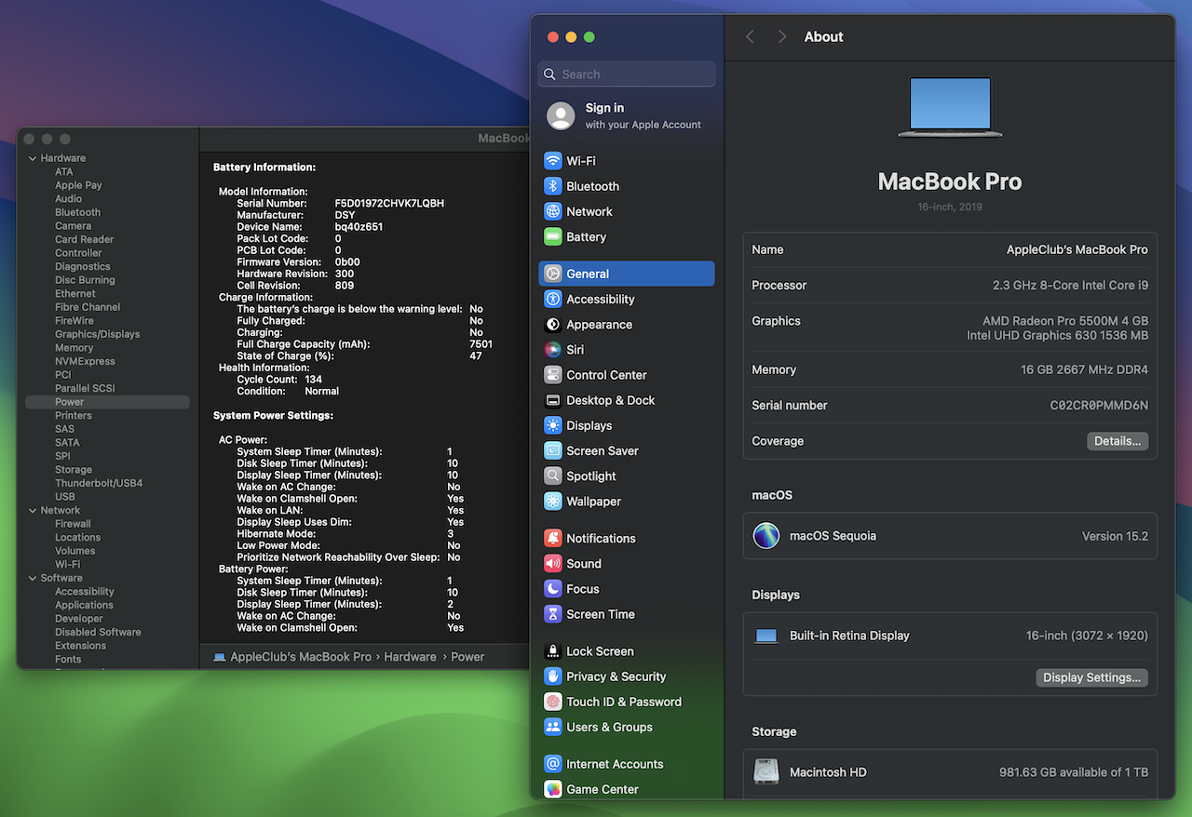This screenshot has height=817, width=1192.
Task: Click the Version 15.2 text
Action: pyautogui.click(x=1115, y=536)
